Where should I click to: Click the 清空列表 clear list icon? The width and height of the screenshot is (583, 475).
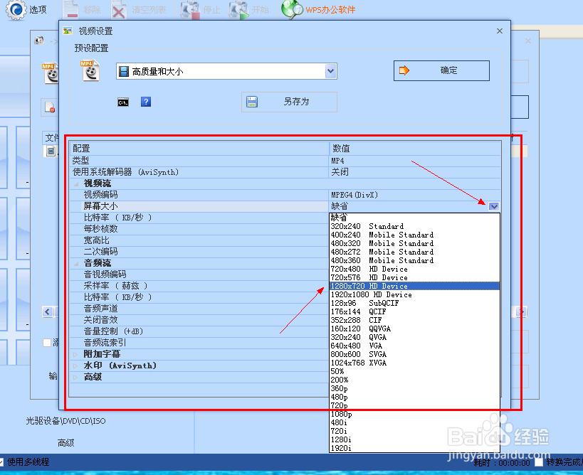pos(118,9)
